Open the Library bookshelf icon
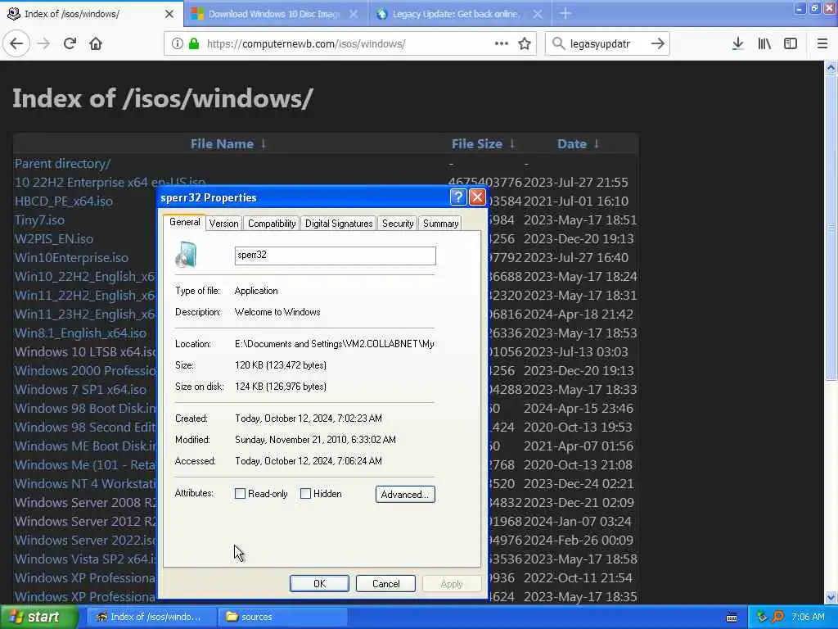Screen dimensions: 838x629 pos(764,44)
